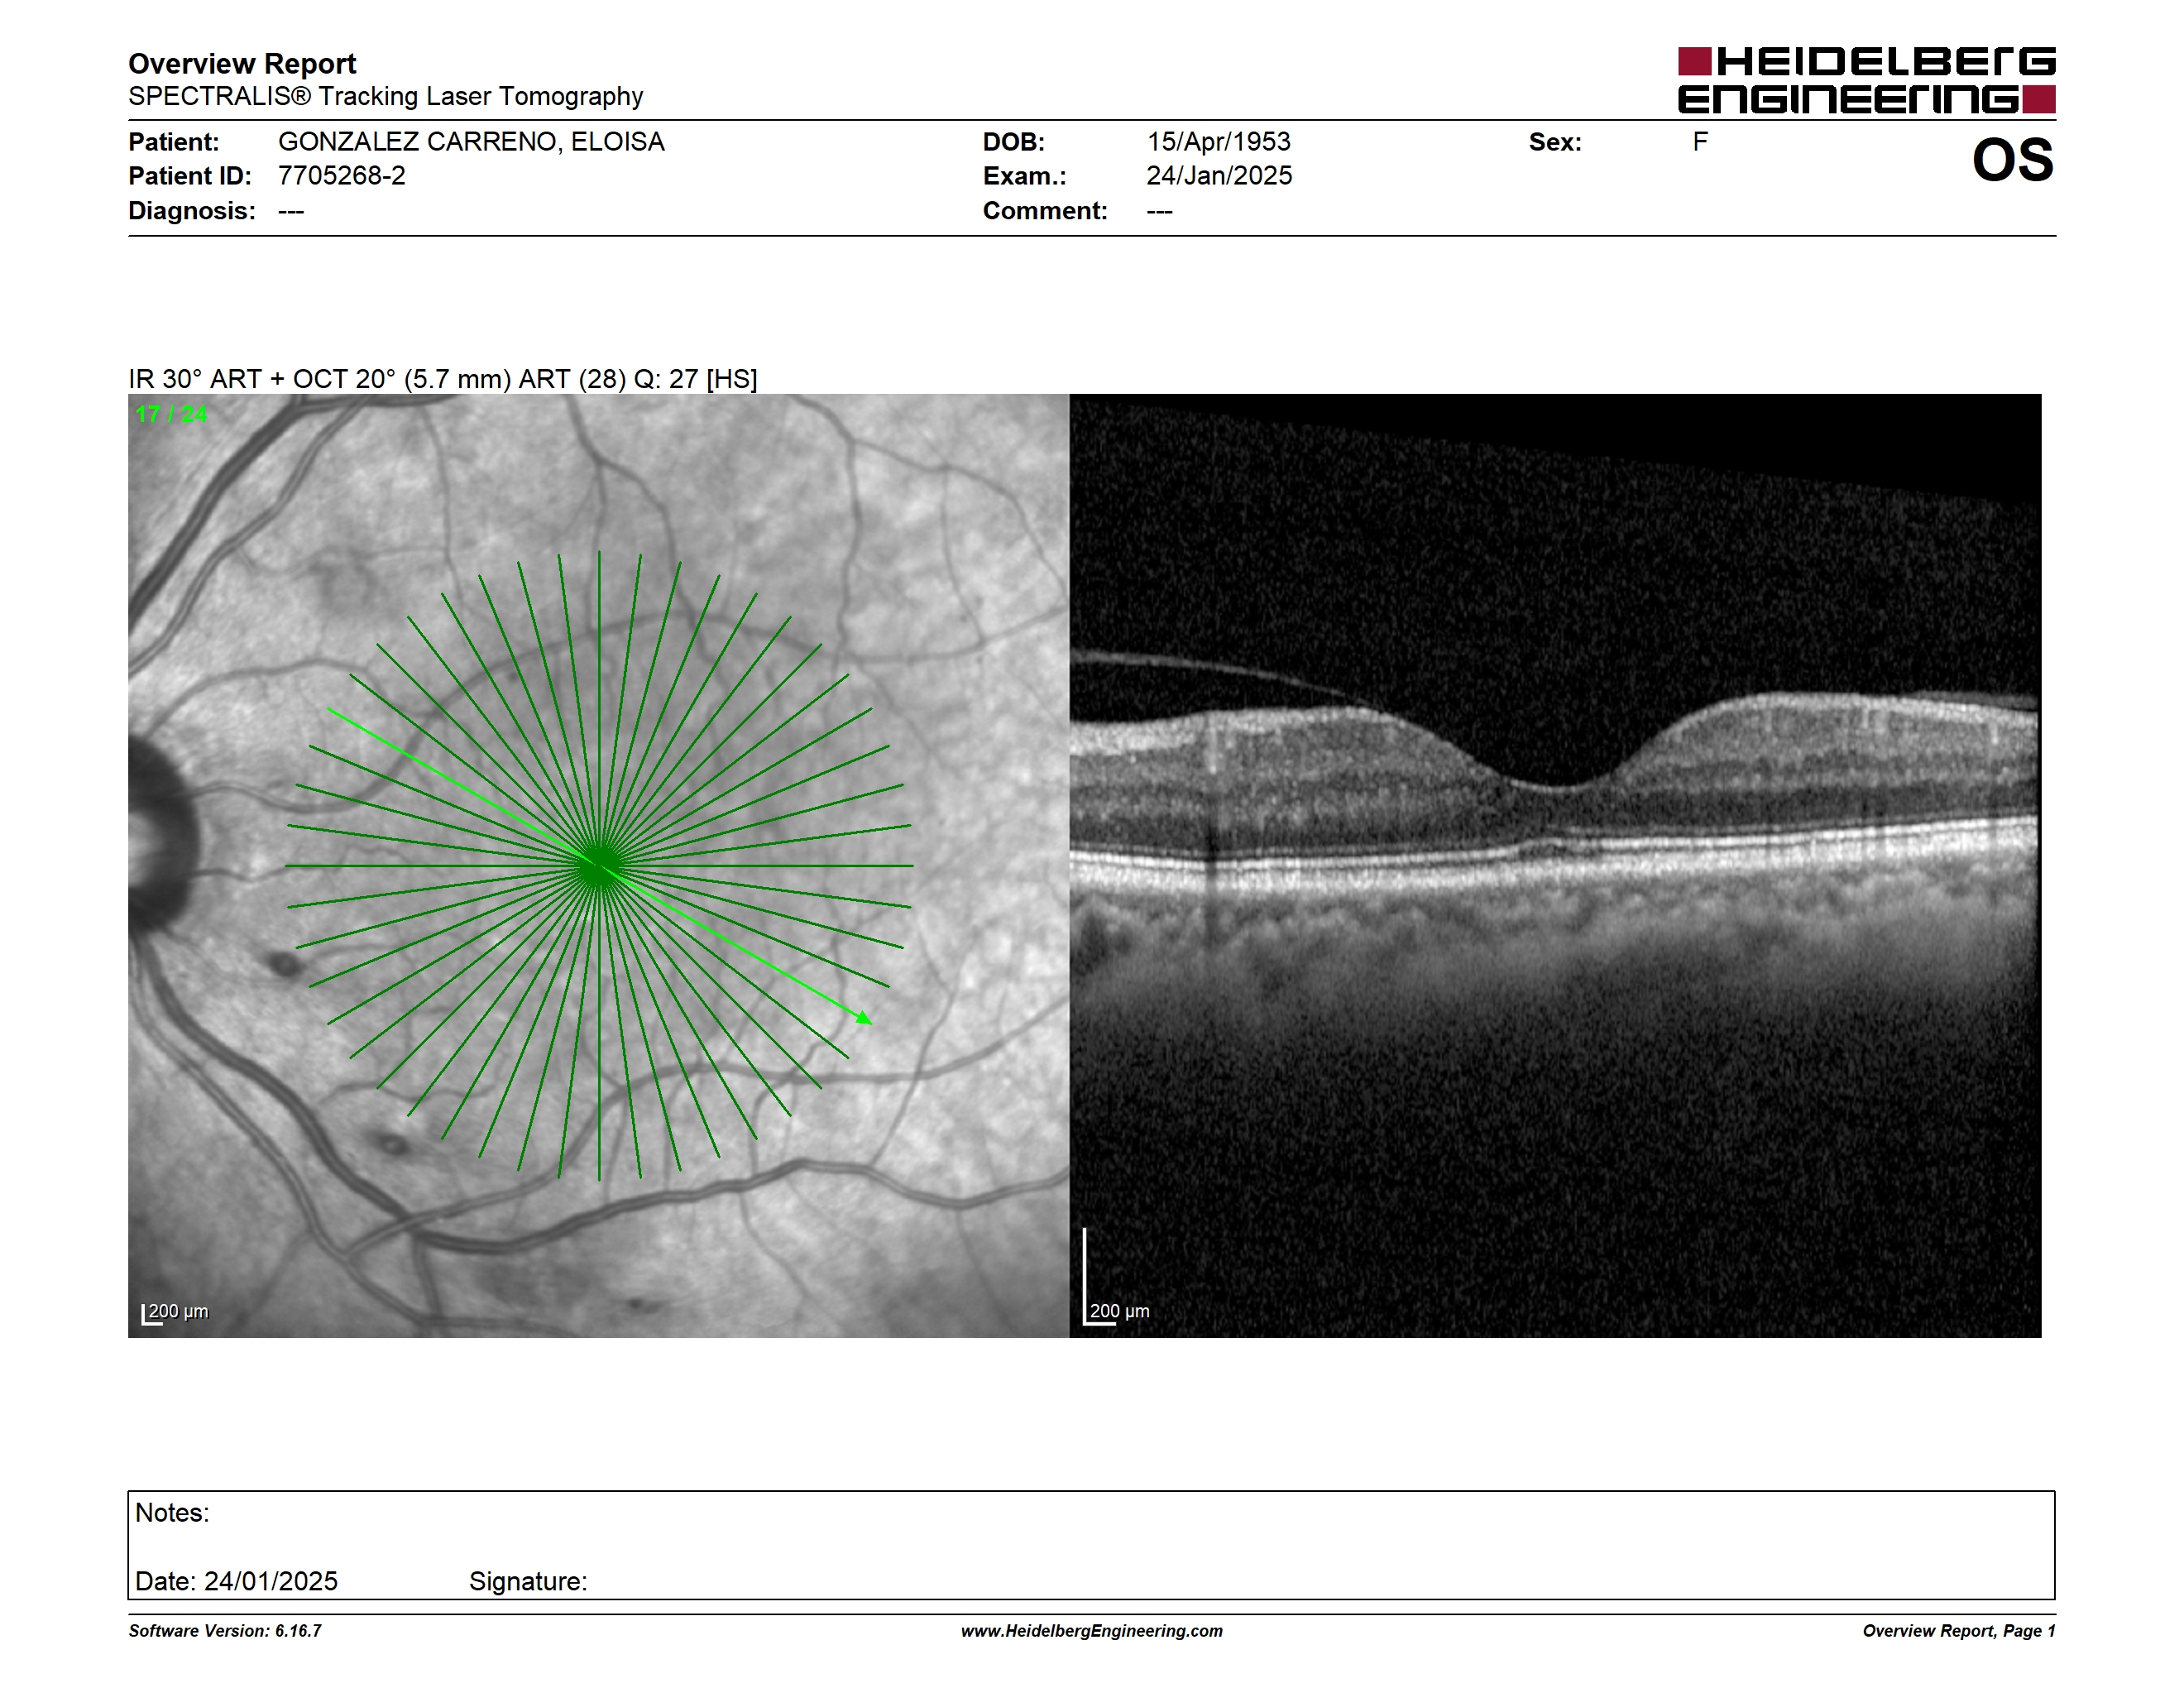Select the Sex value F
This screenshot has width=2184, height=1688.
click(1700, 142)
